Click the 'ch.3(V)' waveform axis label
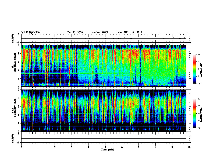This screenshot has height=165, width=213. [x=13, y=138]
